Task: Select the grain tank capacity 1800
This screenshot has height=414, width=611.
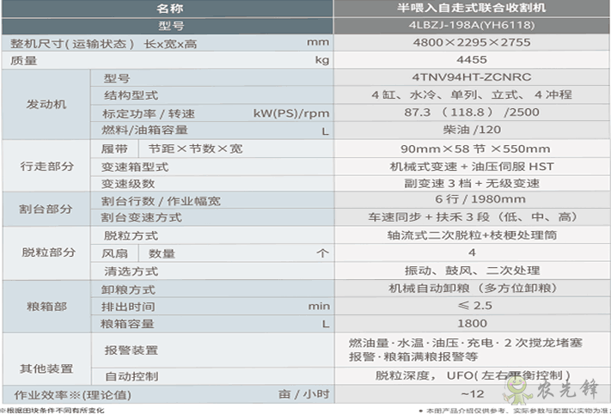Action: point(472,324)
